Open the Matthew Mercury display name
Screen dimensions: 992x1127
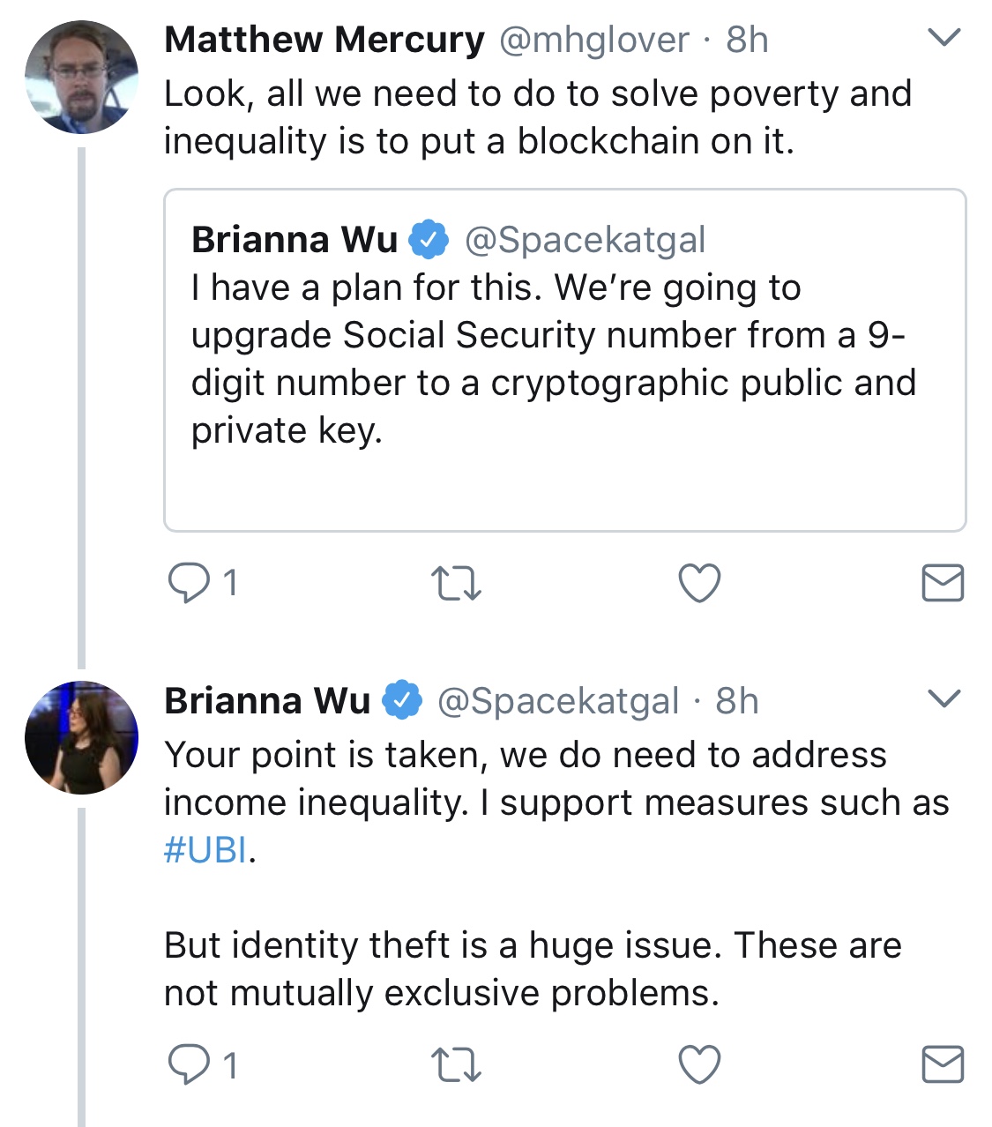(324, 40)
